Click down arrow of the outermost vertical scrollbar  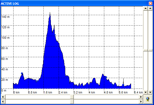150,92
